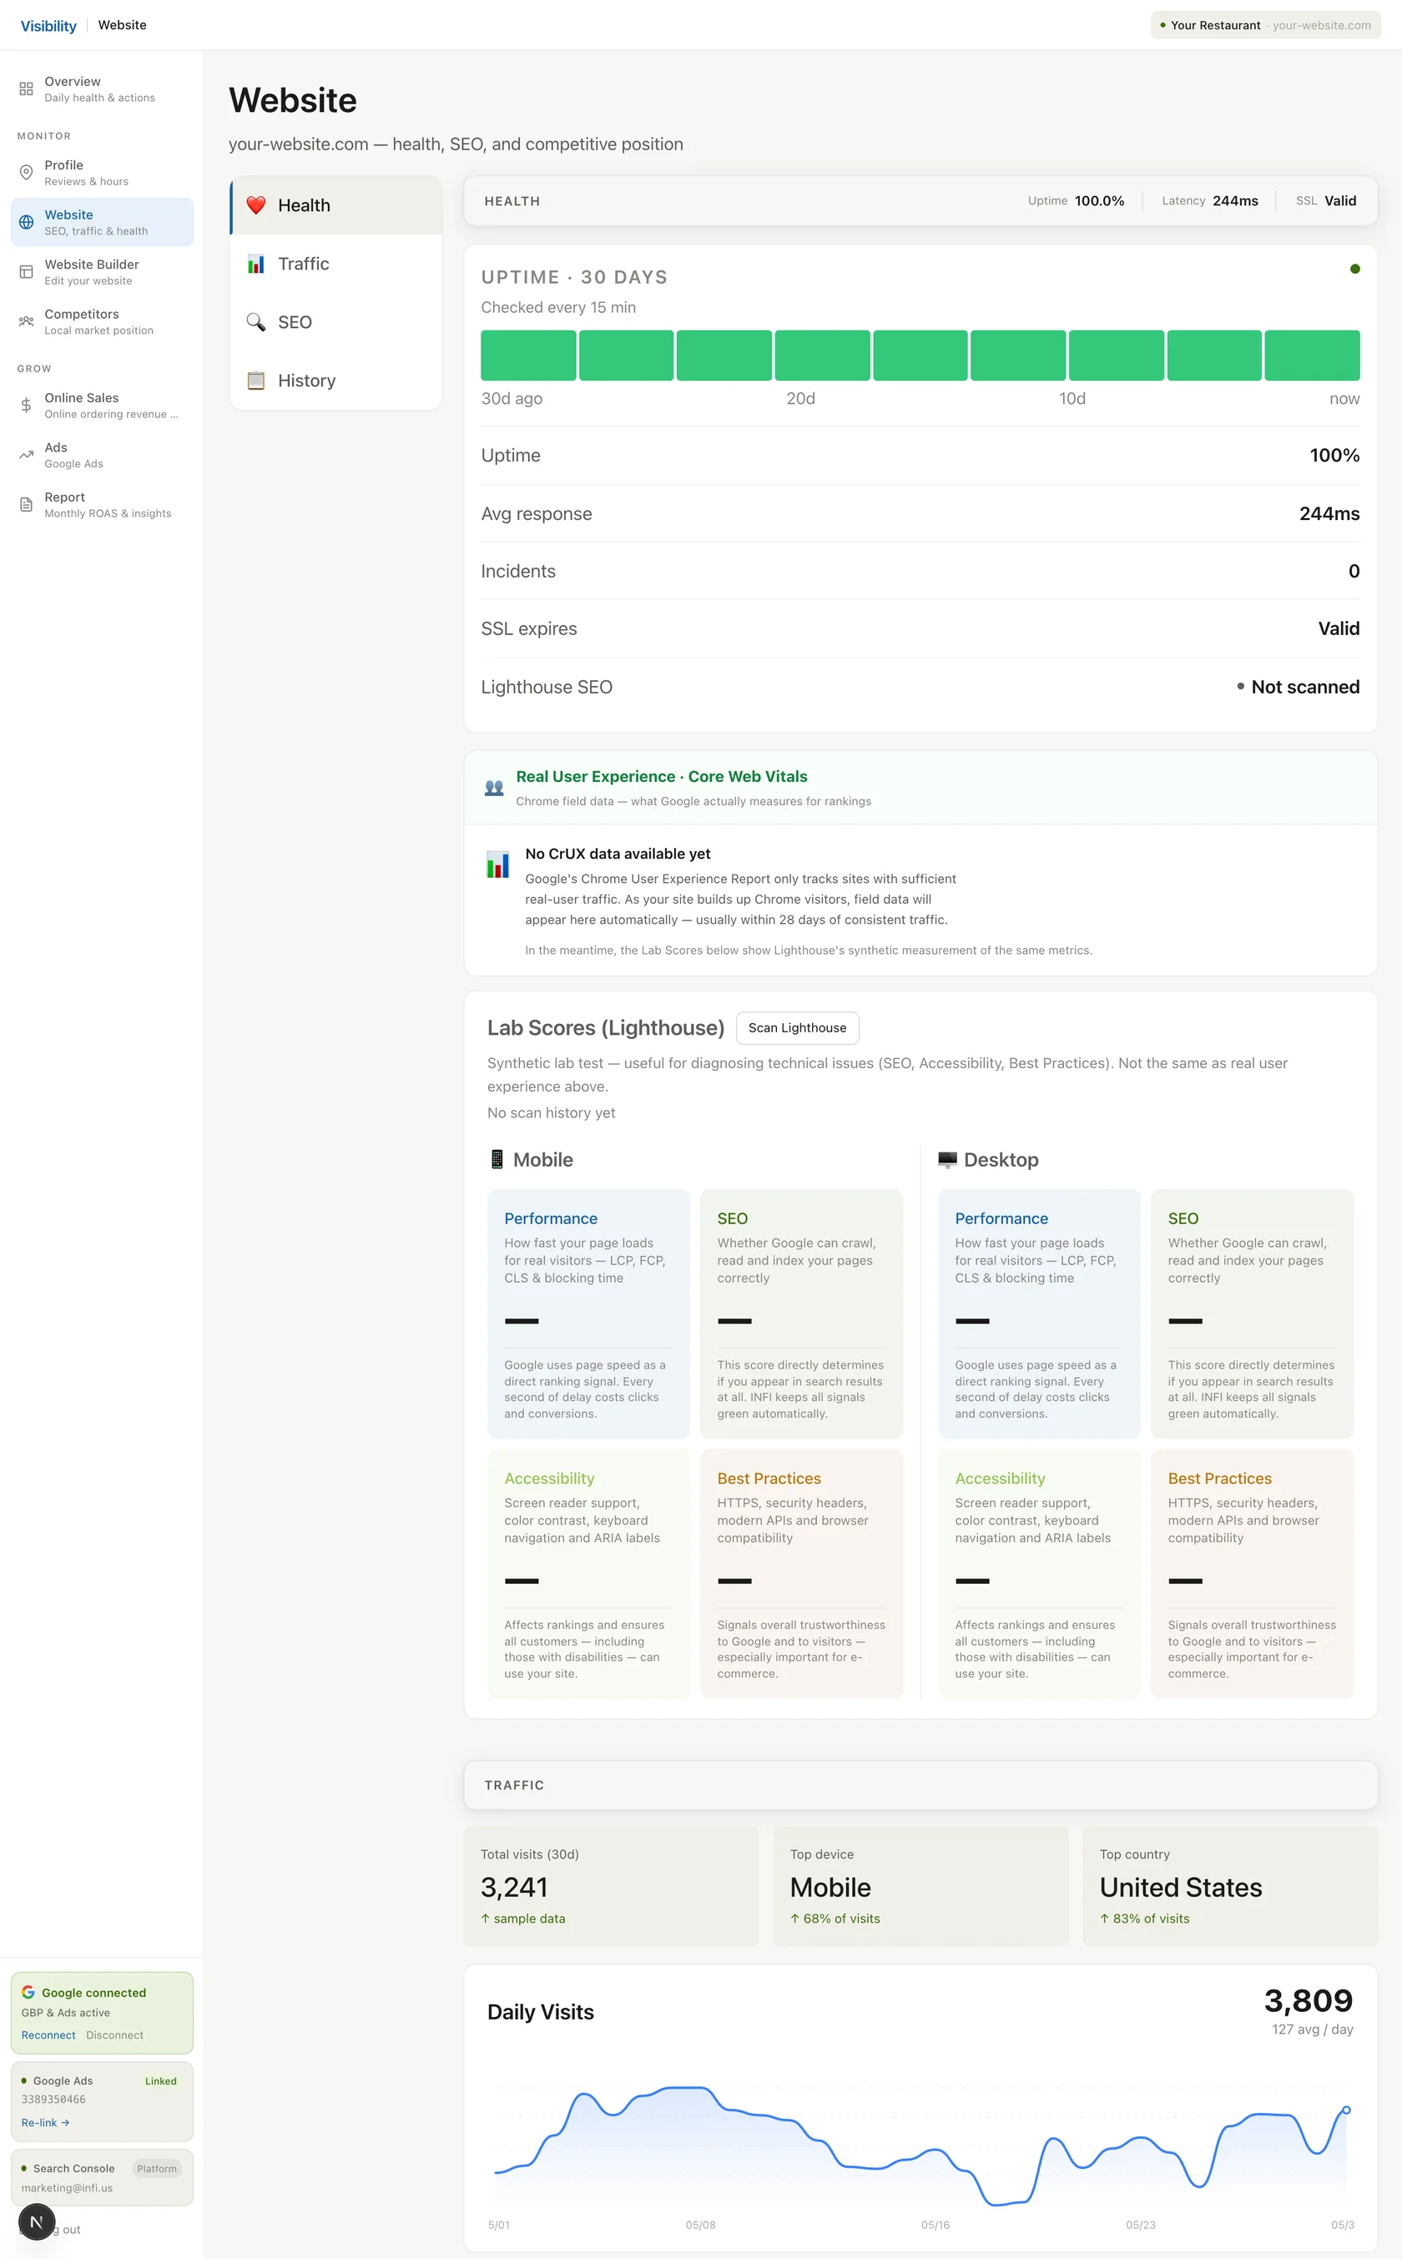Click the Online Sales dollar icon
The width and height of the screenshot is (1402, 2259).
click(26, 405)
